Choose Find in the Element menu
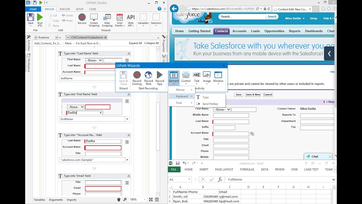Image resolution: width=362 pixels, height=204 pixels. tap(182, 103)
